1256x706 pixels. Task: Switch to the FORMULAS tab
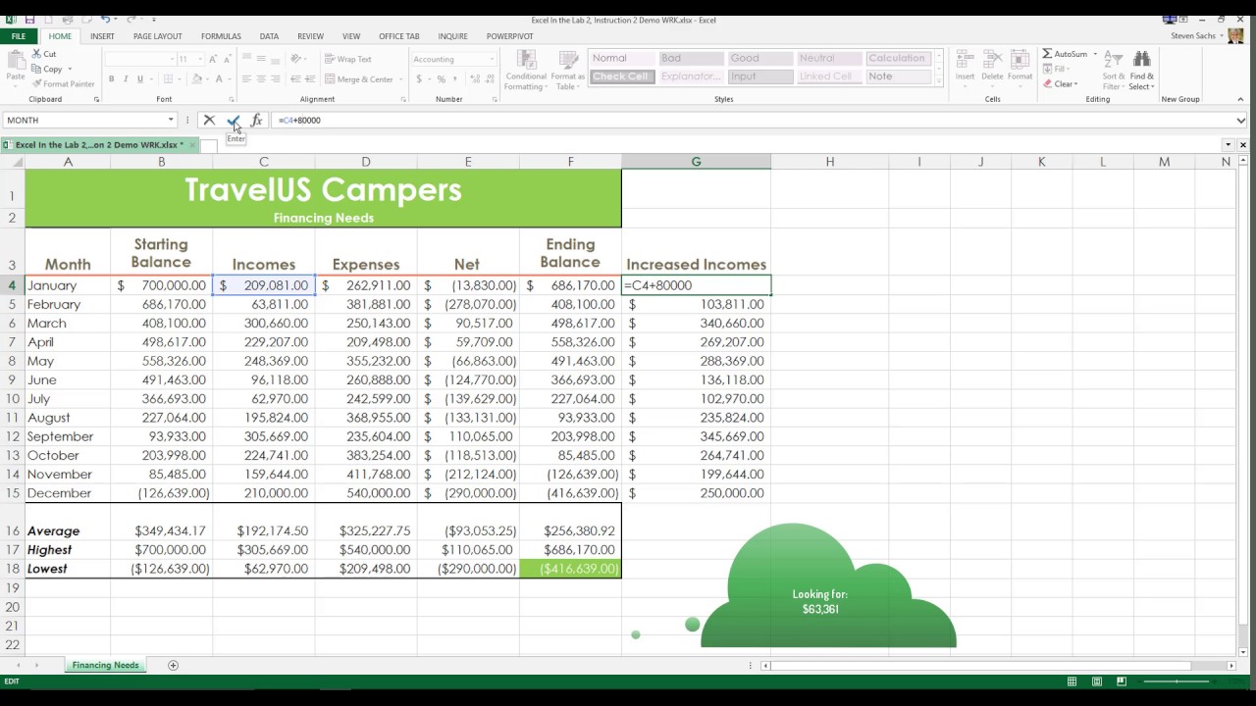221,36
